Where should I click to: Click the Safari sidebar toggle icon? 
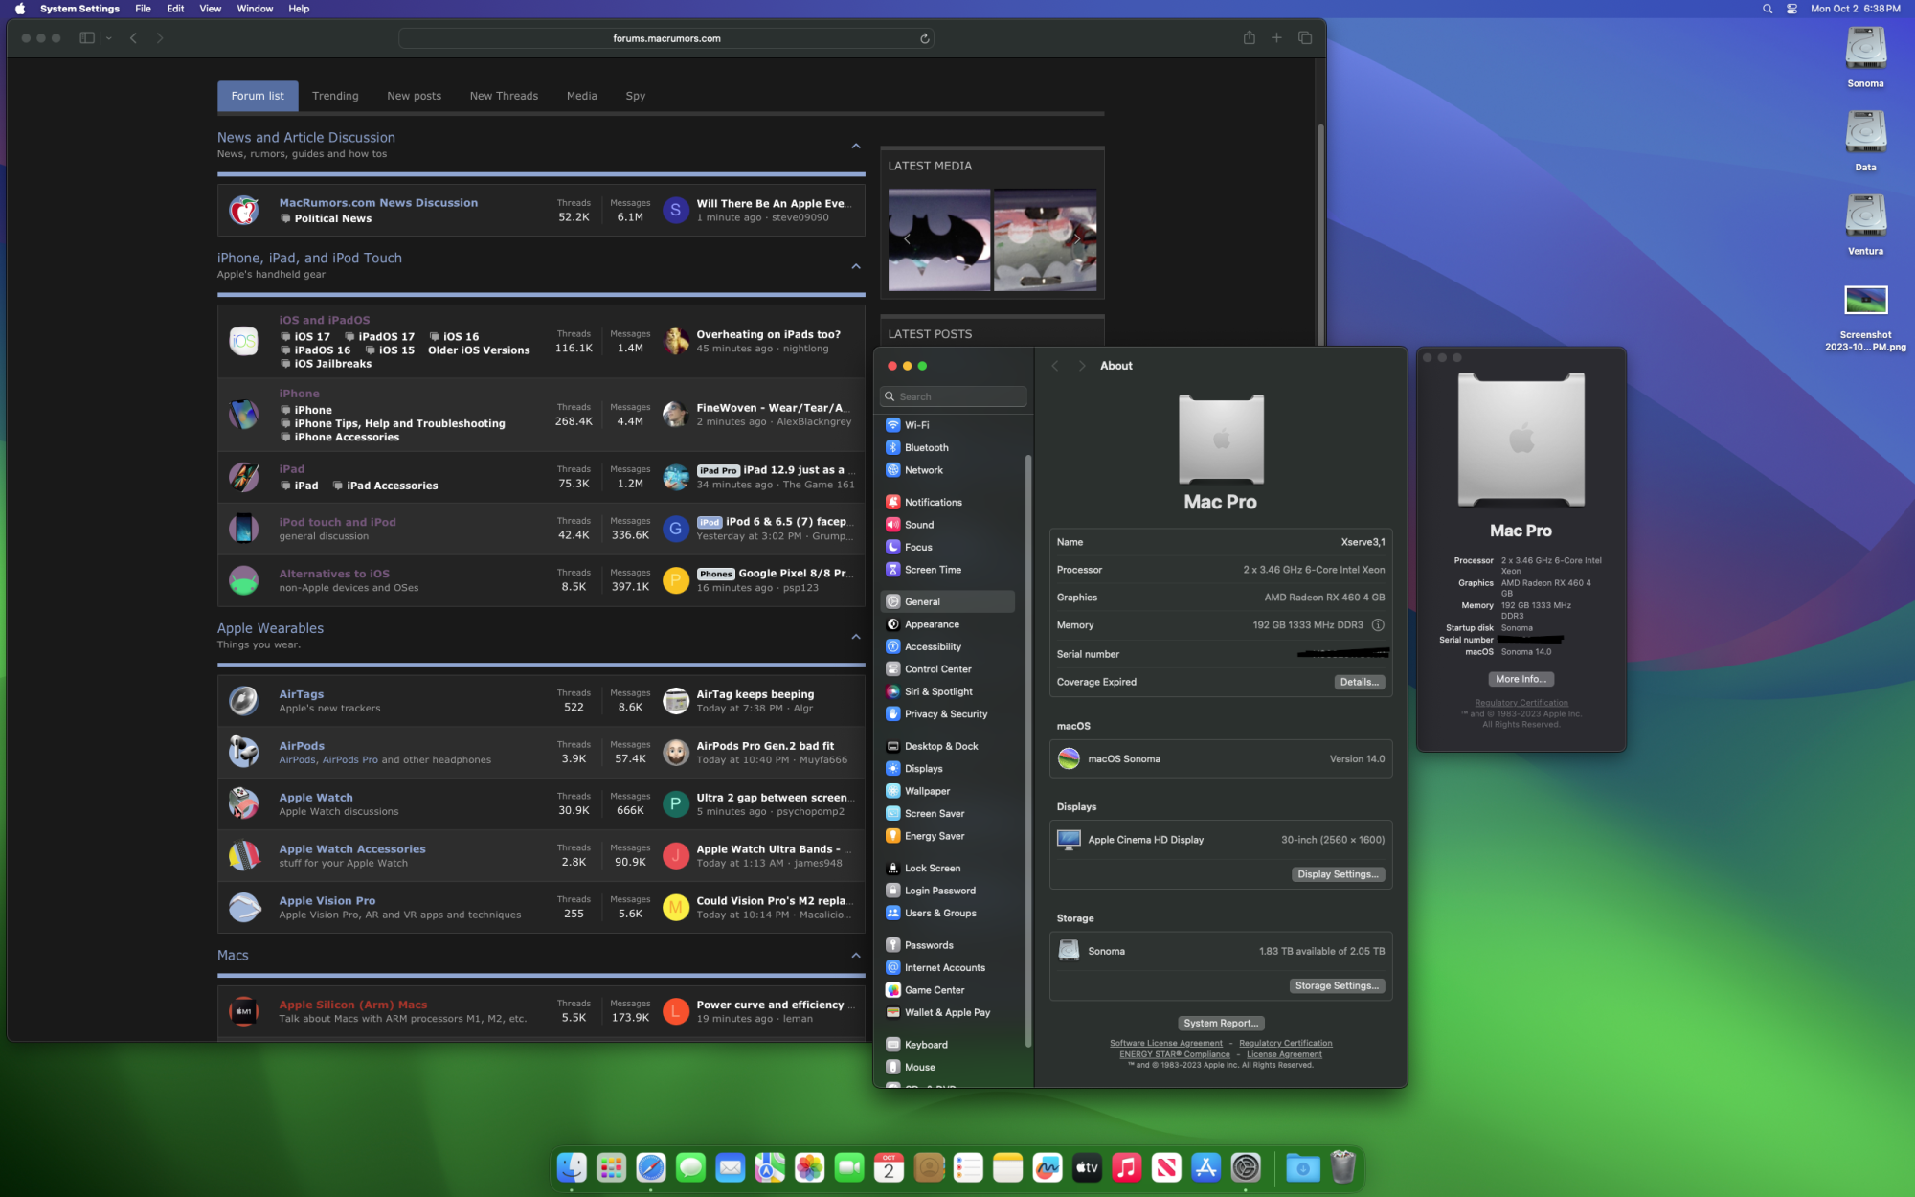(x=87, y=38)
